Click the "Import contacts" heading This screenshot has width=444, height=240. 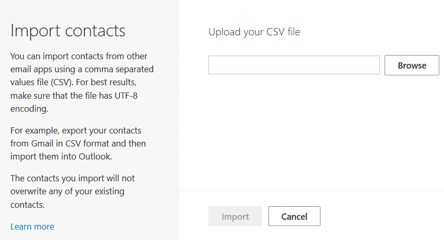(68, 31)
